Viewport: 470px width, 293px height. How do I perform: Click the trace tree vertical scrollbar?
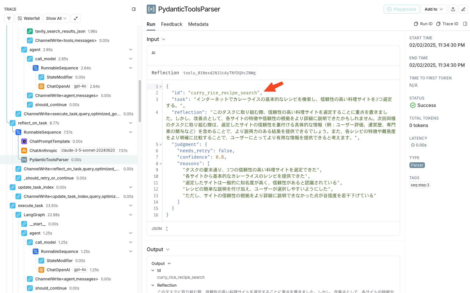(x=140, y=101)
